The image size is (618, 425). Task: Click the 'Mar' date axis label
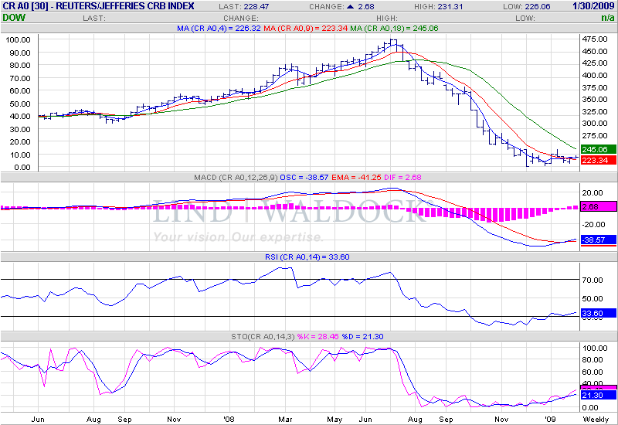(x=285, y=419)
